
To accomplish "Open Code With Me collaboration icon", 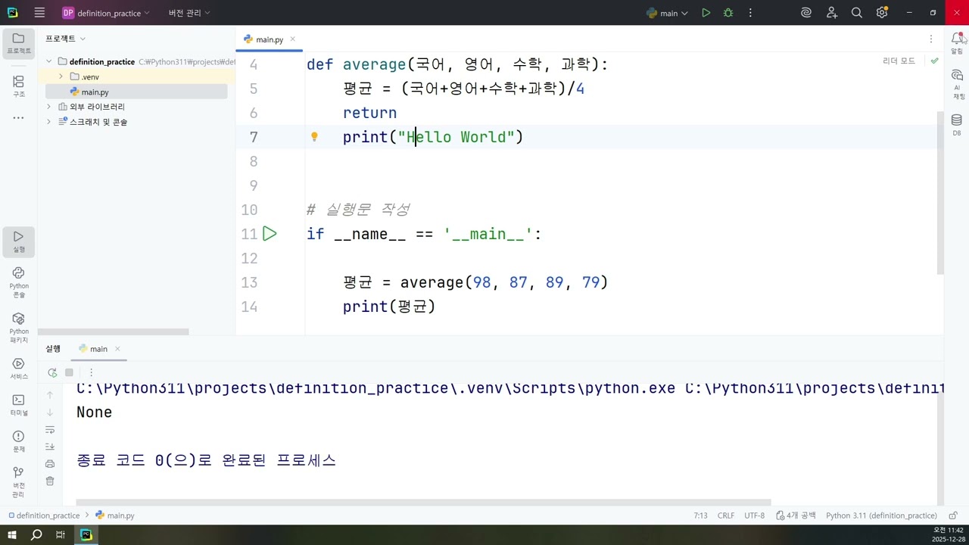I will 832,13.
